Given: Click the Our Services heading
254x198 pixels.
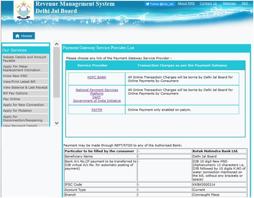Looking at the screenshot, I should (x=15, y=50).
